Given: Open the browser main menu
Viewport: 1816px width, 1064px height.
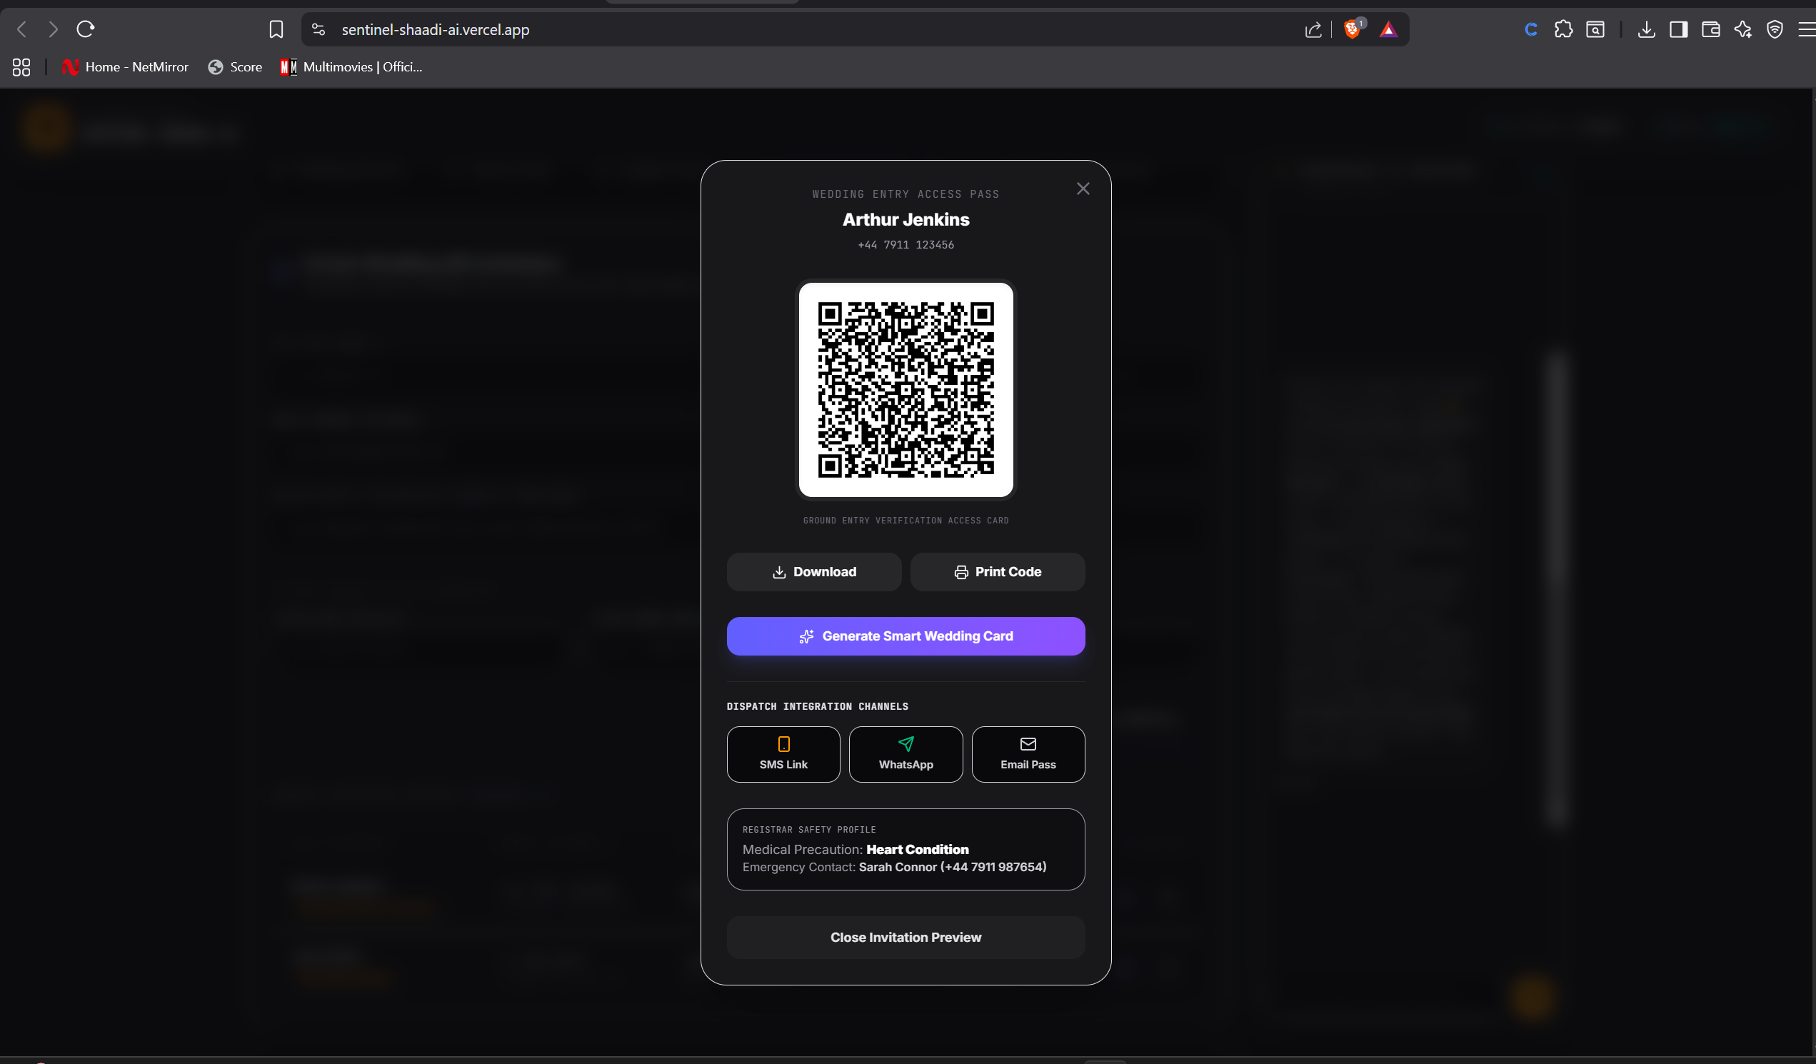Looking at the screenshot, I should click(1807, 29).
